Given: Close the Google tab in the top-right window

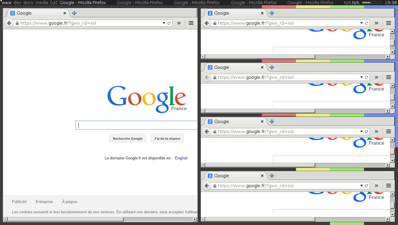Looking at the screenshot, I should tap(262, 13).
